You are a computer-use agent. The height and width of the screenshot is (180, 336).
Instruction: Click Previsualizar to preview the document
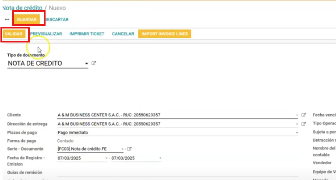point(46,34)
